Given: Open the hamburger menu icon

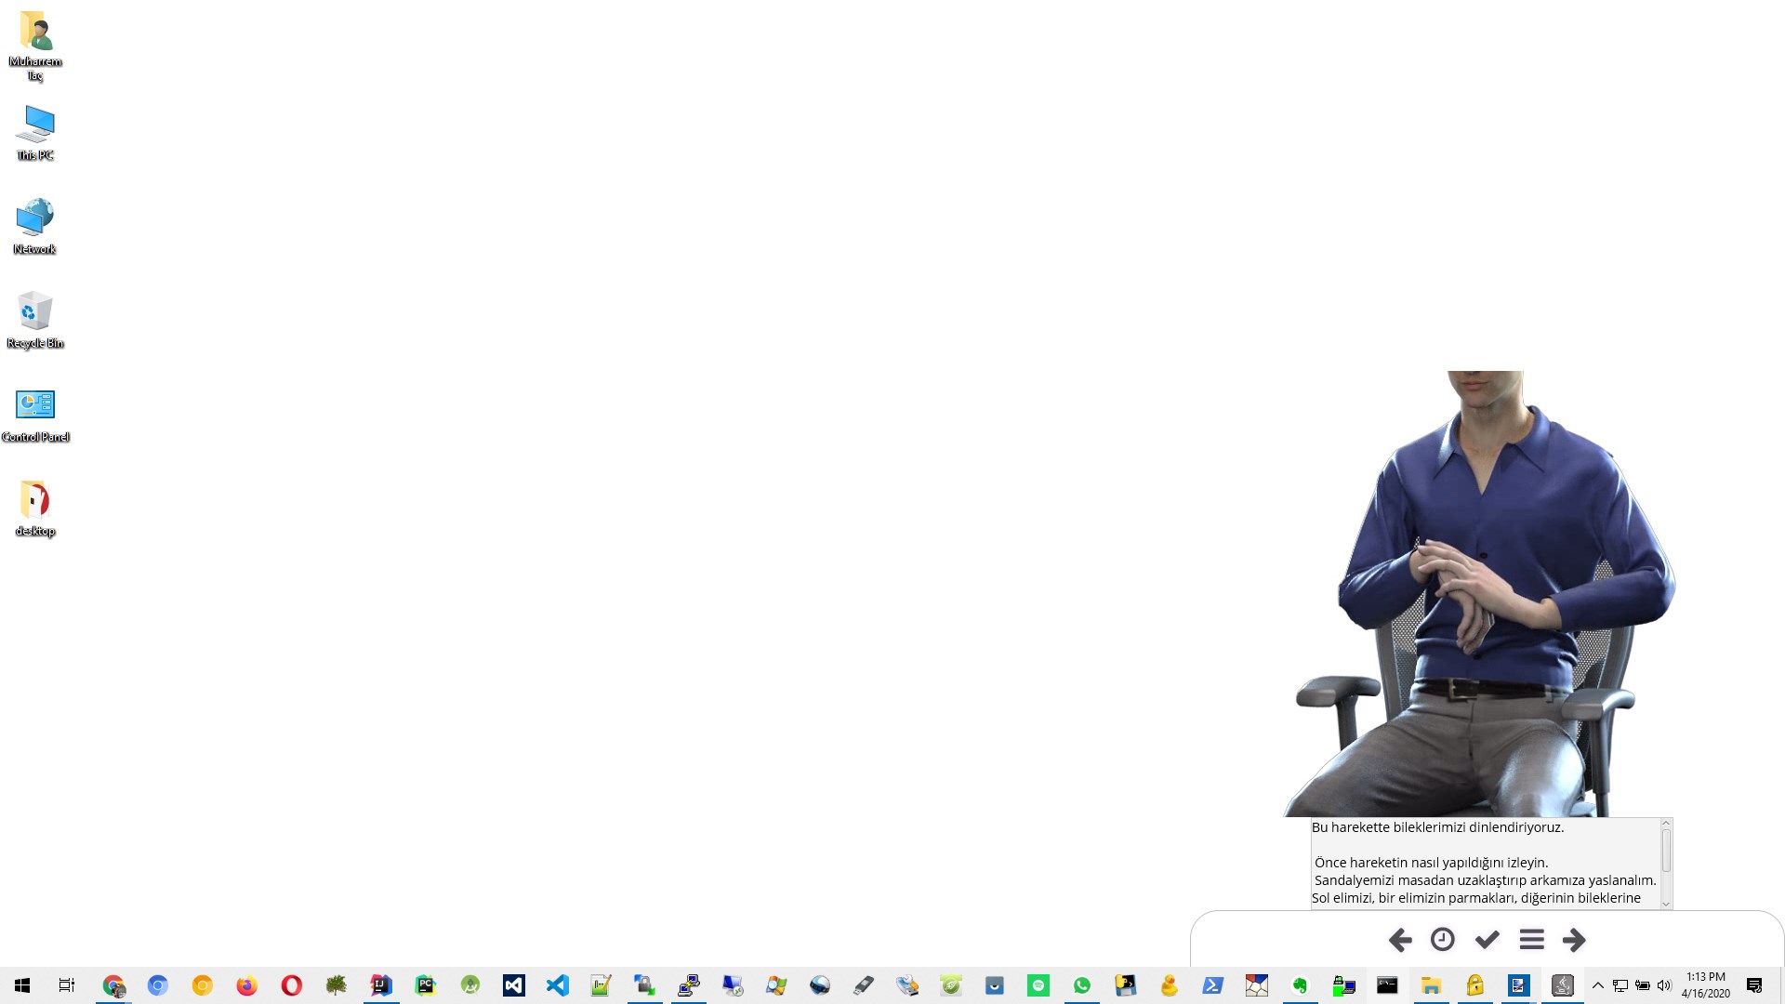Looking at the screenshot, I should [1531, 940].
